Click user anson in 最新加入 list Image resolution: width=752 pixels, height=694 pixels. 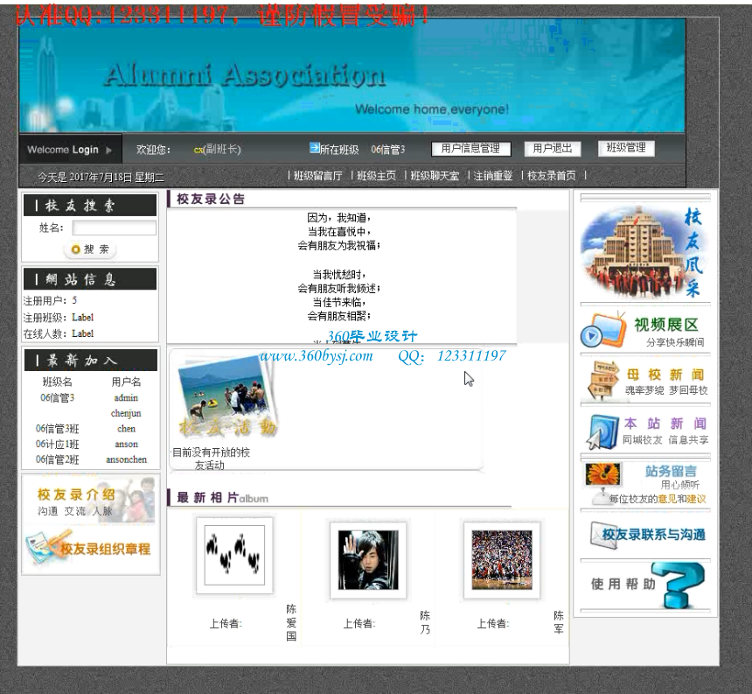(126, 444)
